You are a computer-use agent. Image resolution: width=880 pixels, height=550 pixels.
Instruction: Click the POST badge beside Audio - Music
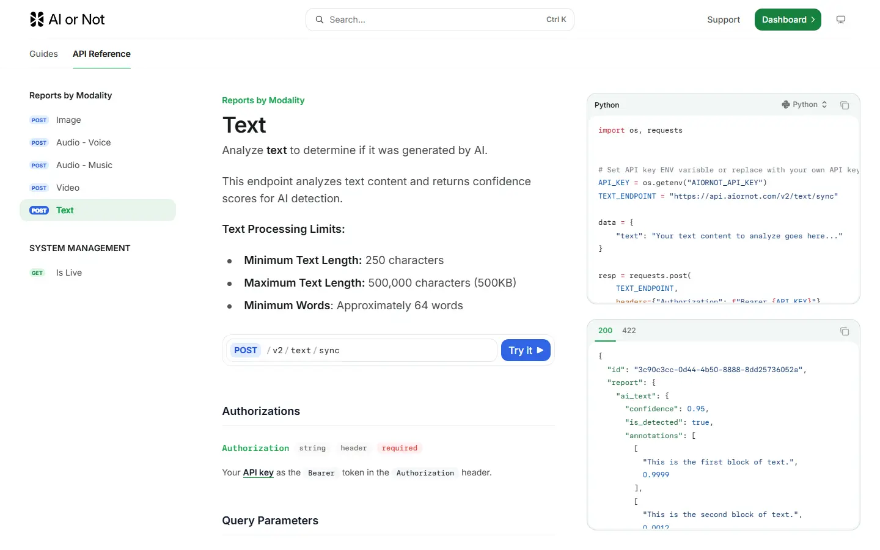tap(39, 166)
